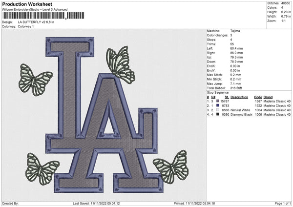
Task: Click stitch count 8783 in stop sequence
Action: point(226,106)
